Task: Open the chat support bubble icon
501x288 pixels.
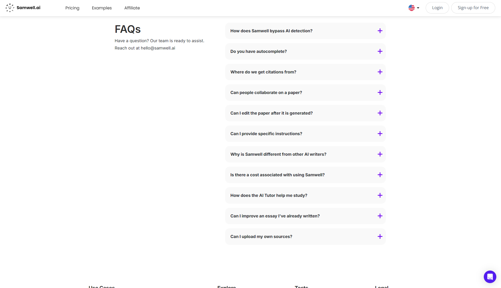Action: [x=490, y=277]
